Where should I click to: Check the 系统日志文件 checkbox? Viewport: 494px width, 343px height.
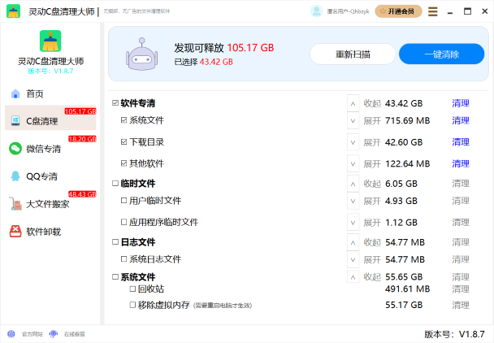coord(123,259)
